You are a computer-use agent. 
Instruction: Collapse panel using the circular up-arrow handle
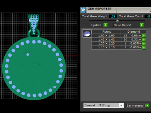(x=117, y=21)
